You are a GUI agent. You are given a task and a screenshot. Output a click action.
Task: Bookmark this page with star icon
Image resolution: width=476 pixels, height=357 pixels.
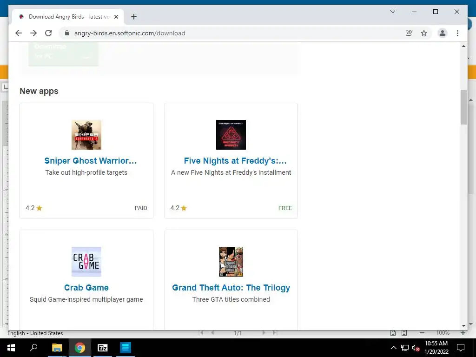[x=424, y=33]
